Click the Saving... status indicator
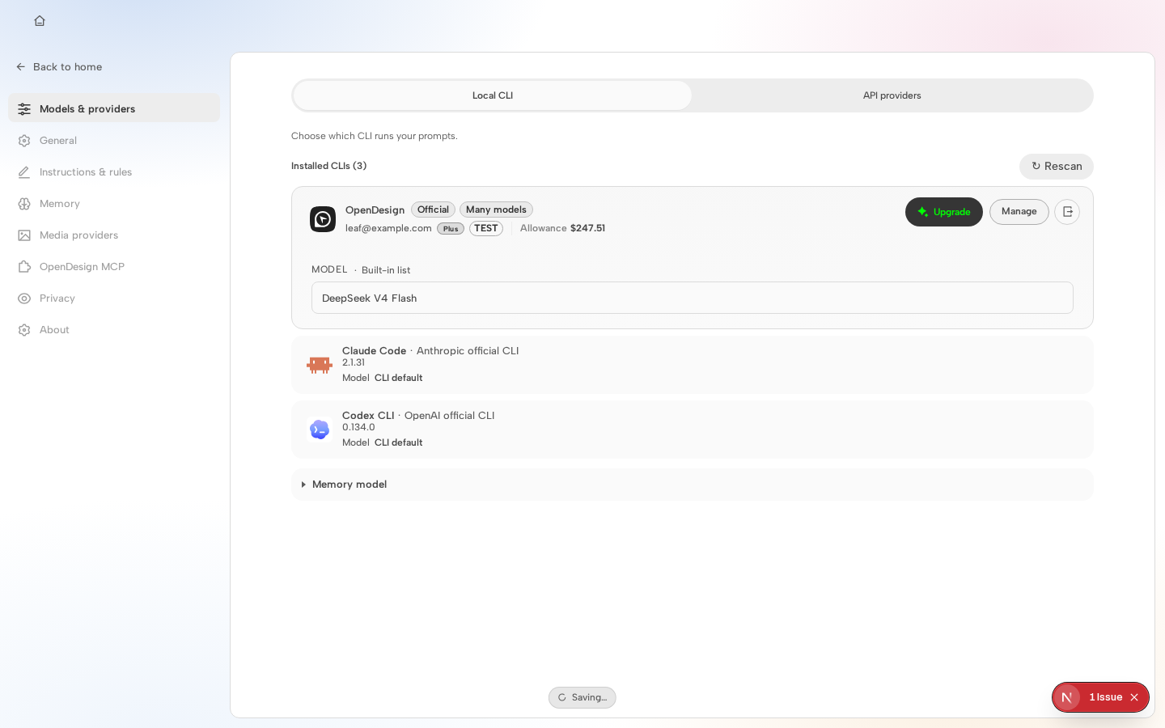This screenshot has width=1165, height=728. click(582, 697)
